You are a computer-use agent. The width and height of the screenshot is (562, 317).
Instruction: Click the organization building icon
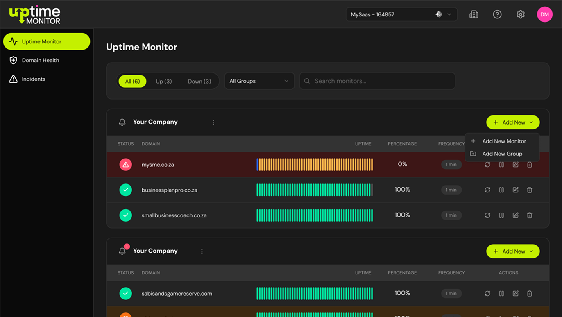[474, 14]
